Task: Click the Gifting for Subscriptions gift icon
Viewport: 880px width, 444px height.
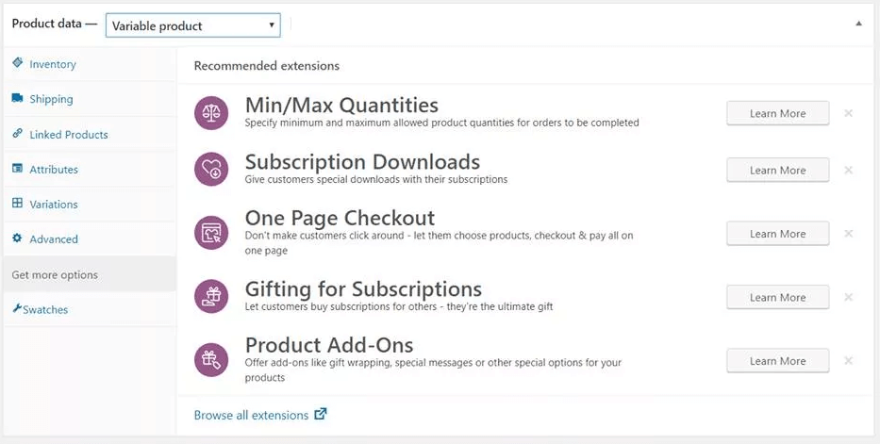Action: coord(211,297)
